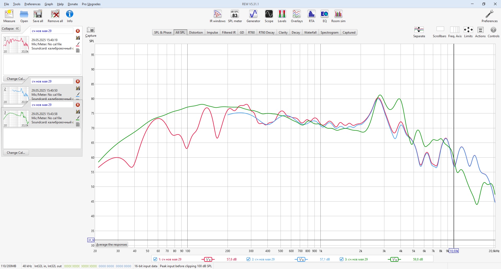Open the Scope tool
Viewport: 501px width, 269px height.
(x=269, y=16)
